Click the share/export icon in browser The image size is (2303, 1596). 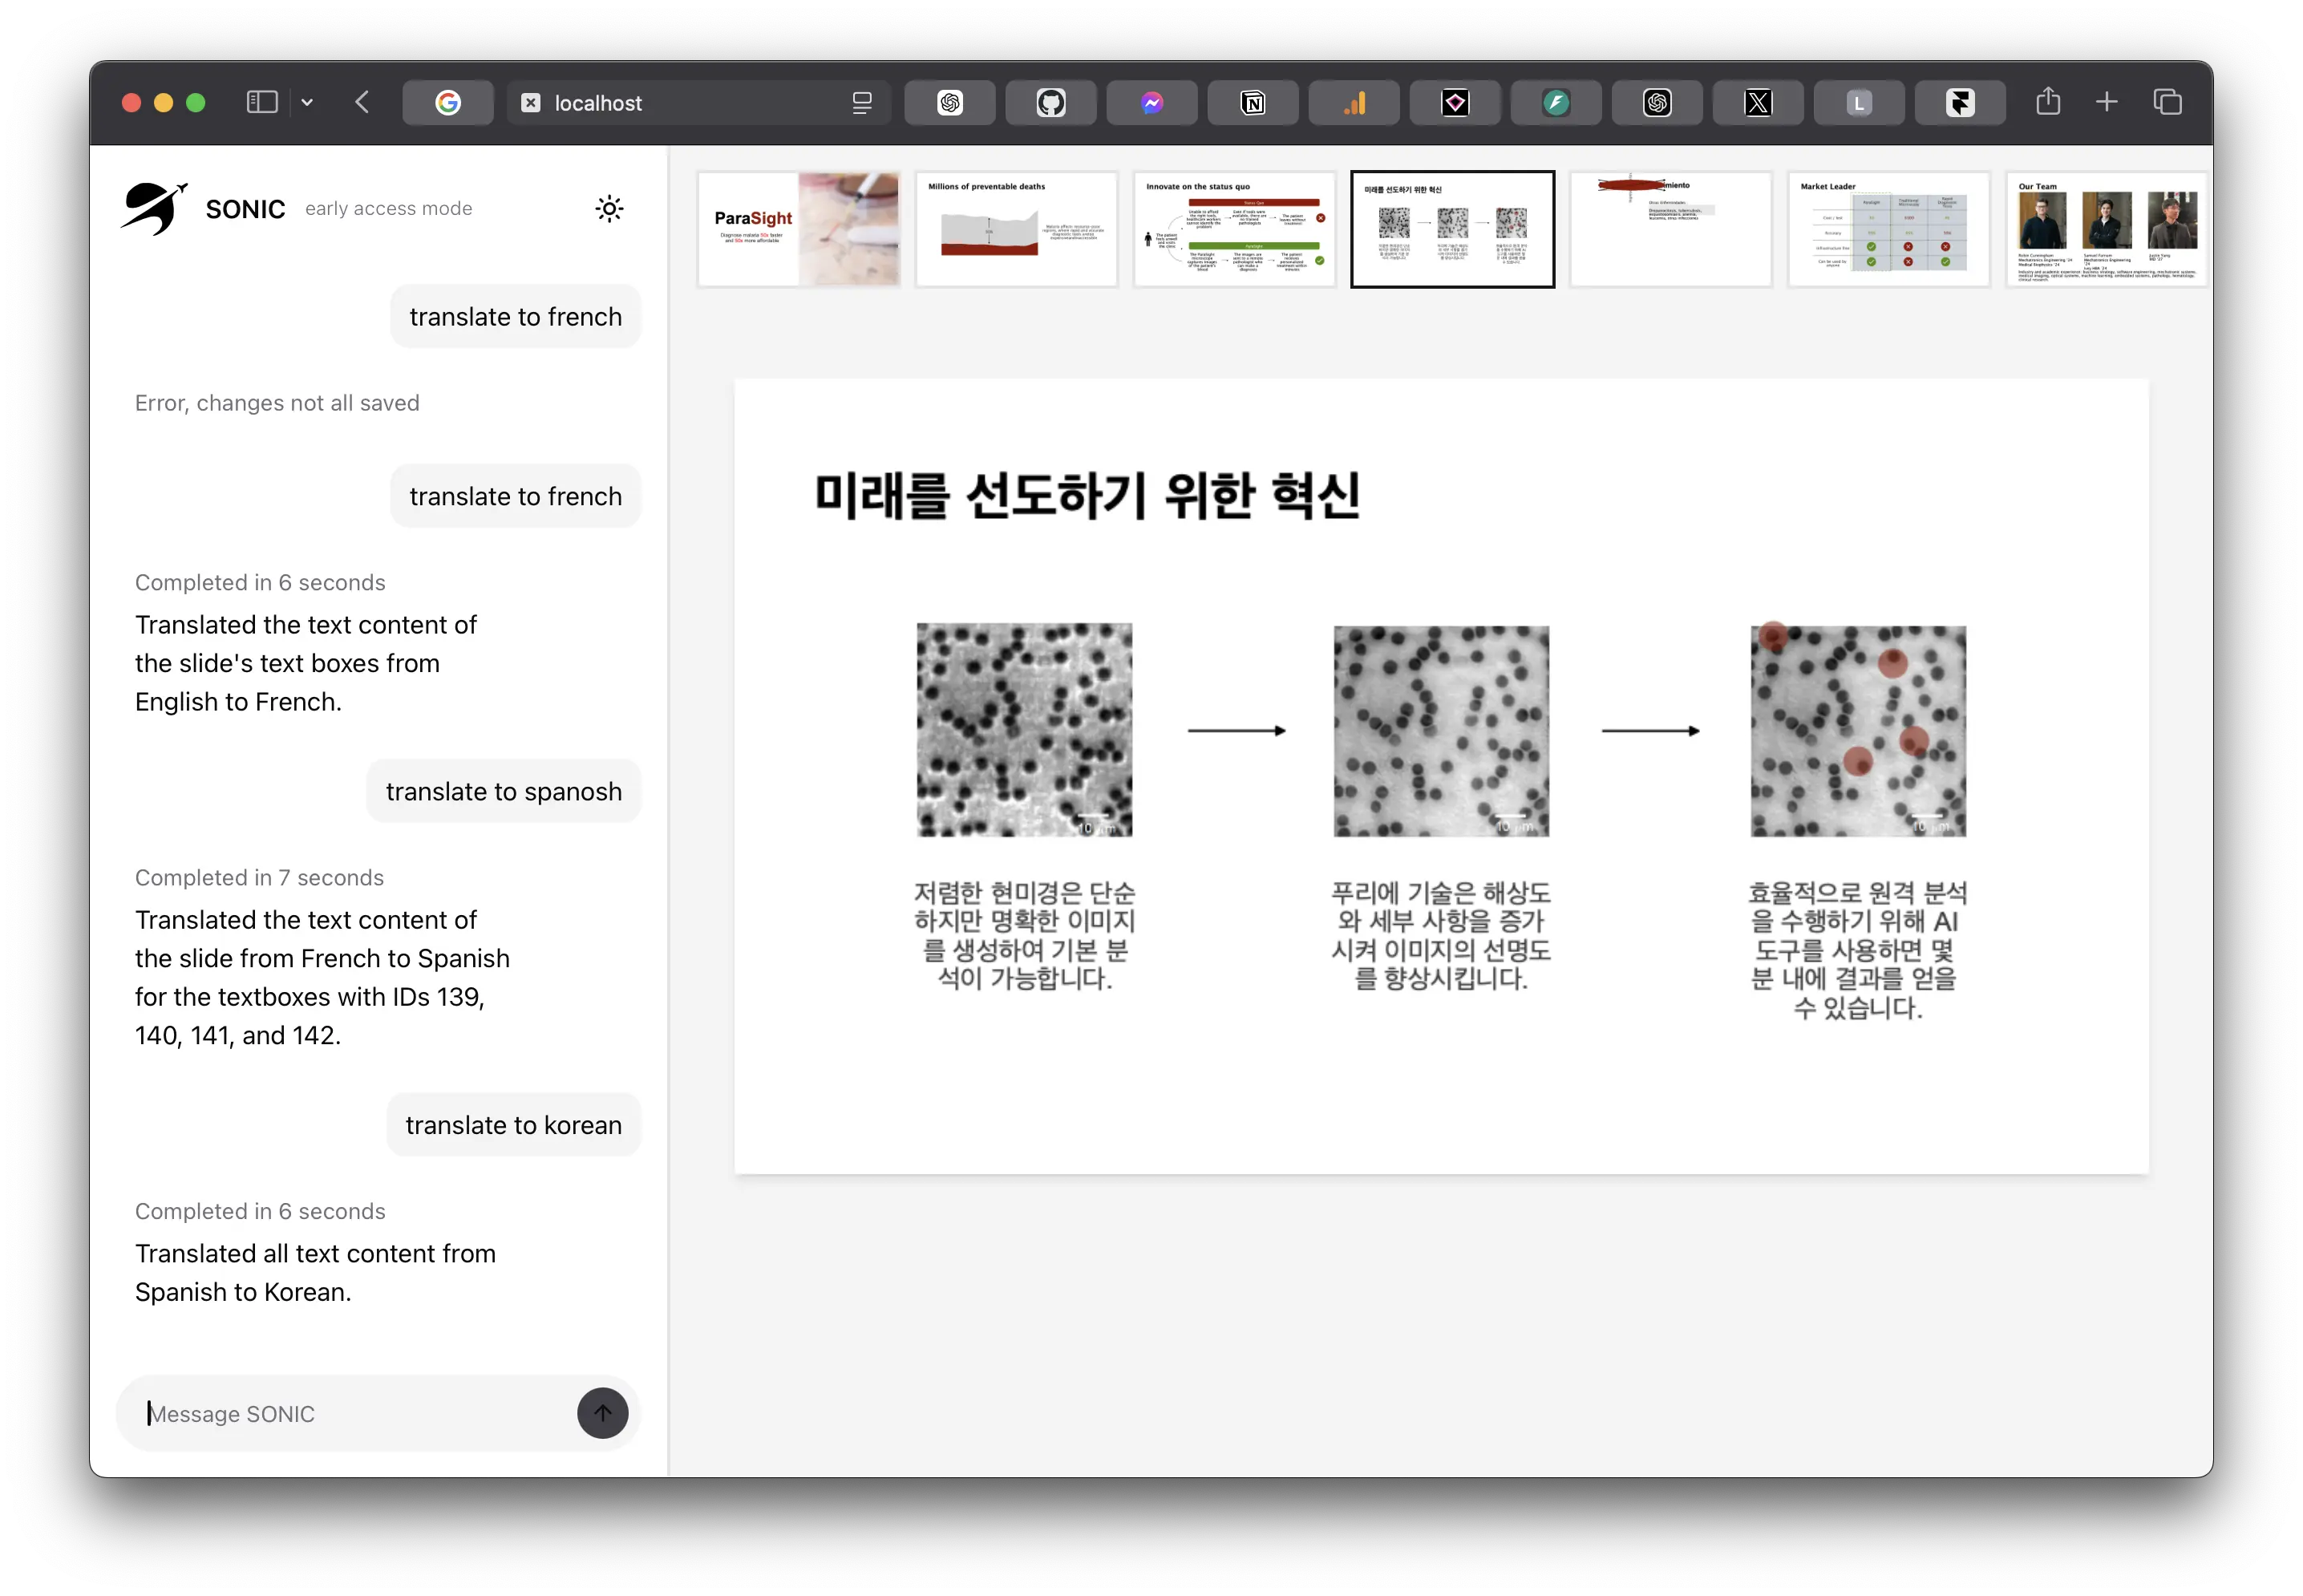click(2050, 102)
